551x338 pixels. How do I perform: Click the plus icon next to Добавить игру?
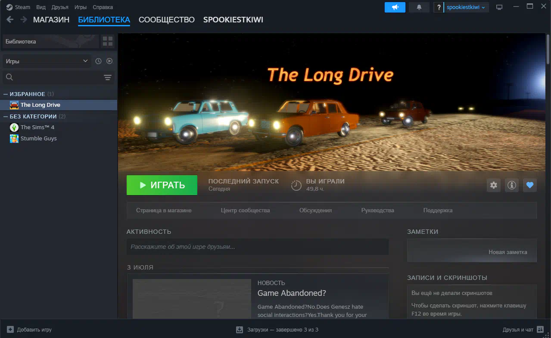(10, 329)
